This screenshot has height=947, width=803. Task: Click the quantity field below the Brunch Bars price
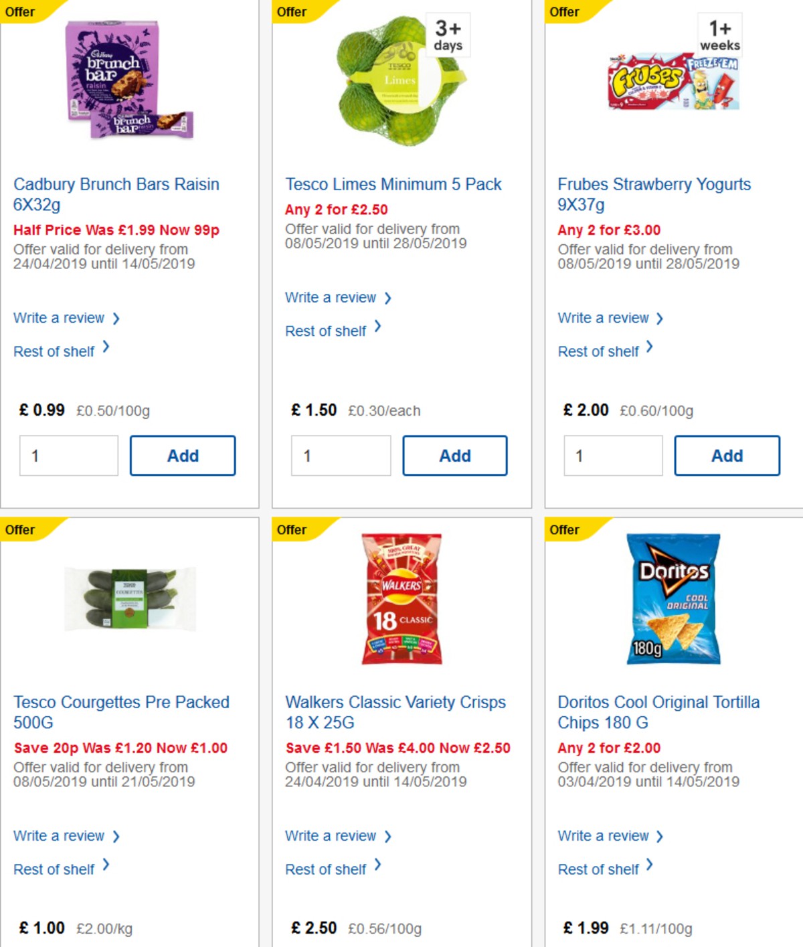[x=68, y=455]
